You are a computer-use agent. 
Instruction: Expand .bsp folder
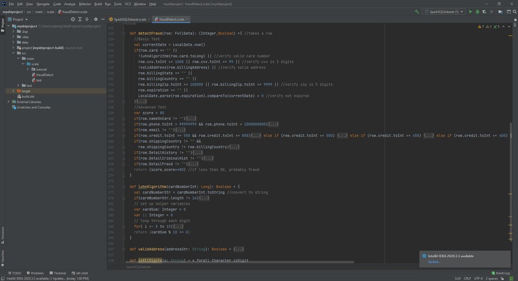13,32
